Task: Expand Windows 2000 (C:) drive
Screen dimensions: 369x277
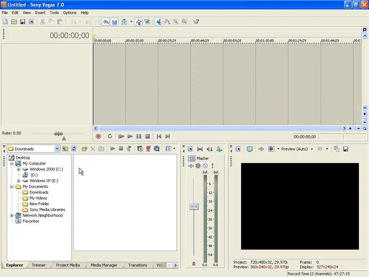Action: pos(18,170)
